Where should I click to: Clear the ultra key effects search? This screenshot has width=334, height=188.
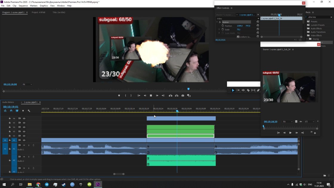click(x=331, y=17)
